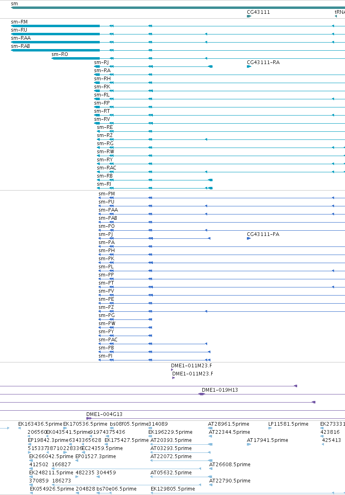Select protein label sm-PE
Viewport: 345px width, 495px height.
pos(106,299)
